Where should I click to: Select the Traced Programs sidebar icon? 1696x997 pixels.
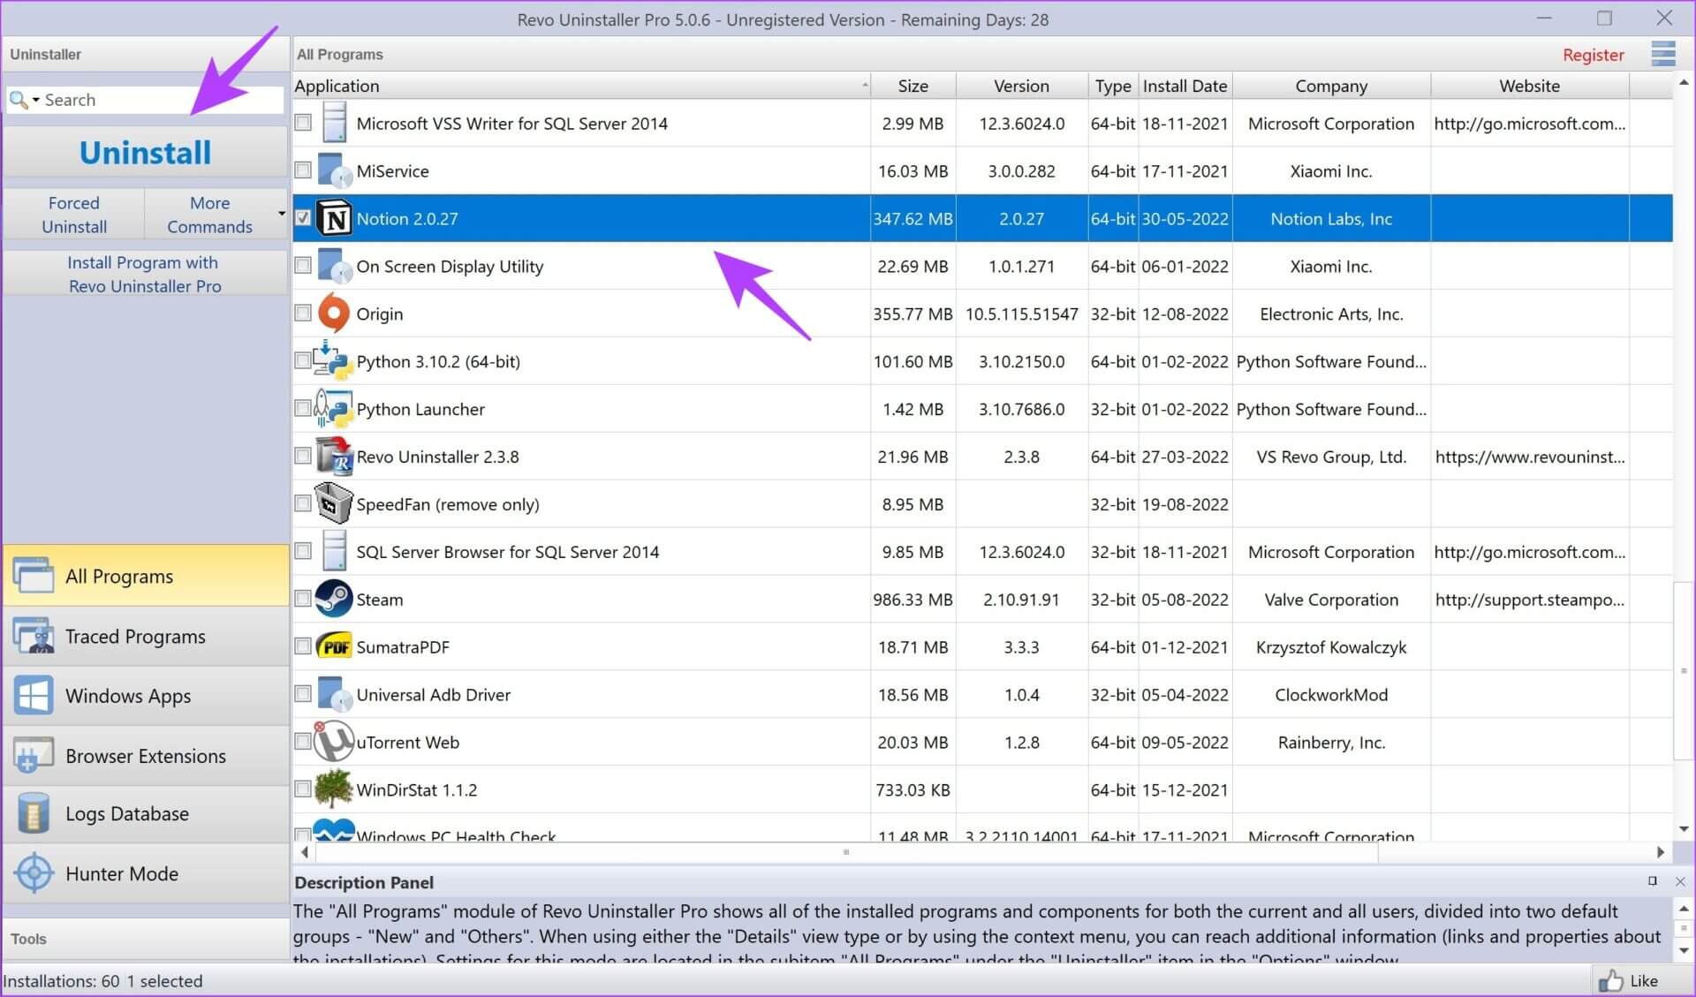point(32,634)
